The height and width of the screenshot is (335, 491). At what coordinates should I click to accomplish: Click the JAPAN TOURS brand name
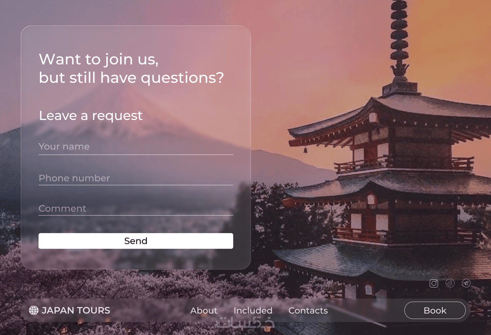(x=76, y=310)
